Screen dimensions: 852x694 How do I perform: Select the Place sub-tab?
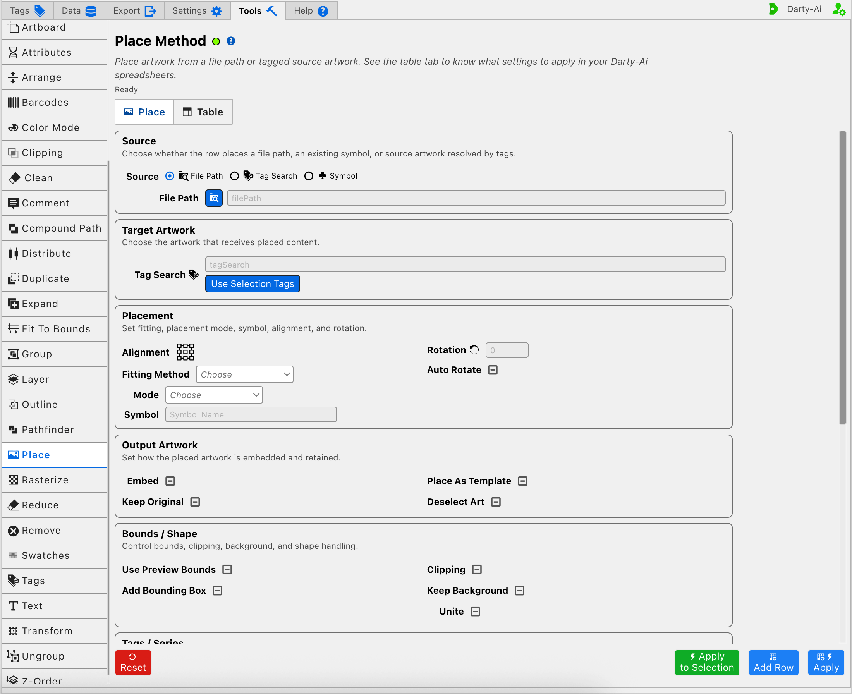pyautogui.click(x=144, y=112)
